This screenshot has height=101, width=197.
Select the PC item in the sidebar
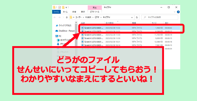pos(58,36)
